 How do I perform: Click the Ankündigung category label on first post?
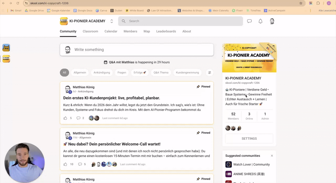86,91
